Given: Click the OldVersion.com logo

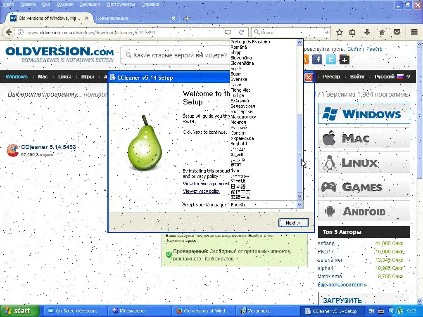Looking at the screenshot, I should point(59,54).
